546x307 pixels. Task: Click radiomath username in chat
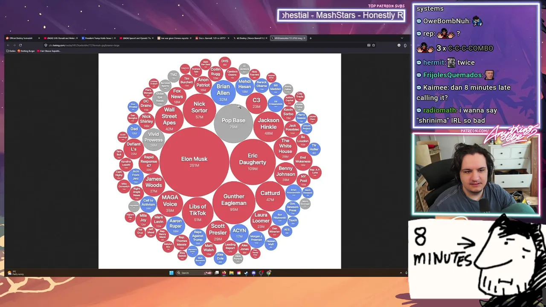(439, 110)
